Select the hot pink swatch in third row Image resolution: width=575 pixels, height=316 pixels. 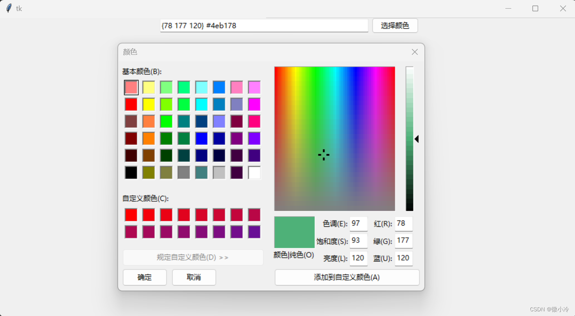[254, 121]
